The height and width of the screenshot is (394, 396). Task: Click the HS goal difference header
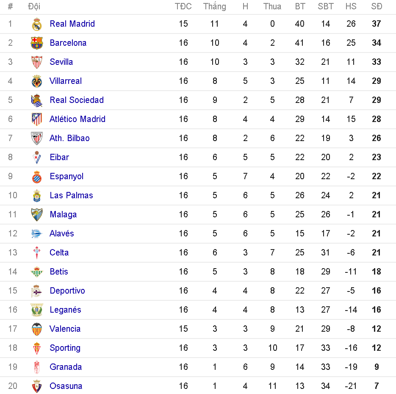[x=351, y=6]
